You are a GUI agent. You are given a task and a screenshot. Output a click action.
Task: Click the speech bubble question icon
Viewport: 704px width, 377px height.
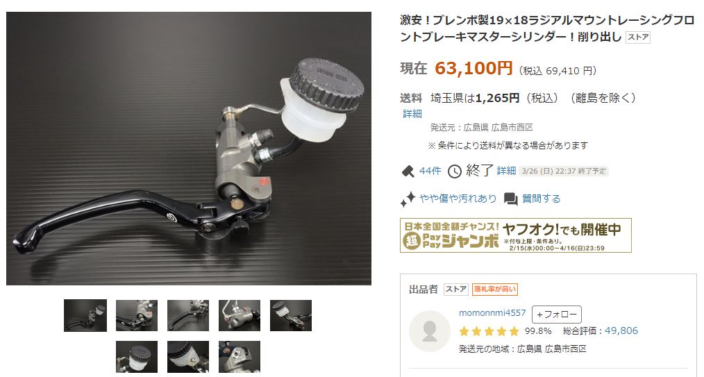(x=510, y=199)
